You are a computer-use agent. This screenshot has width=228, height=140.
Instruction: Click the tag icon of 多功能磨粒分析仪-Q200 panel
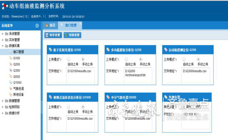pos(108,50)
